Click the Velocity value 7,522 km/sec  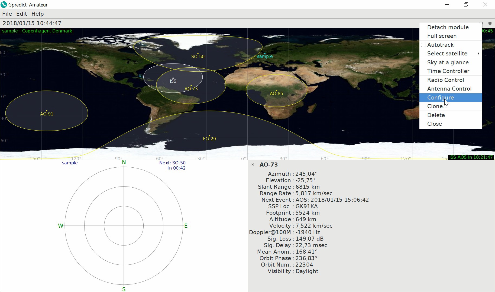[x=314, y=226]
